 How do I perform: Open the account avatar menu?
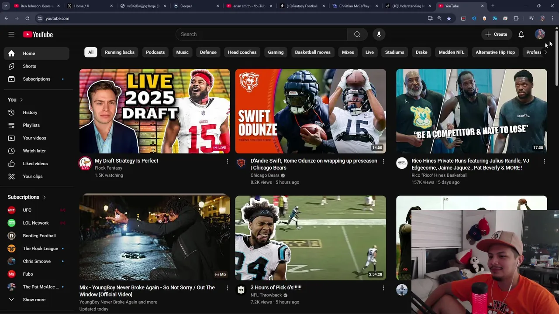(x=540, y=34)
